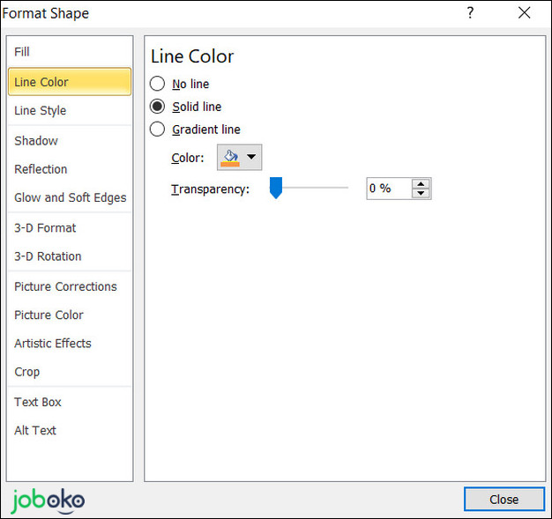Click the Transparency slider handle
The image size is (552, 519).
pos(275,188)
